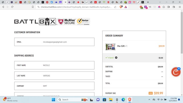Screen dimensions: 183x103
Task: Click the Brave browser taskbar icon
Action: (130, 100)
